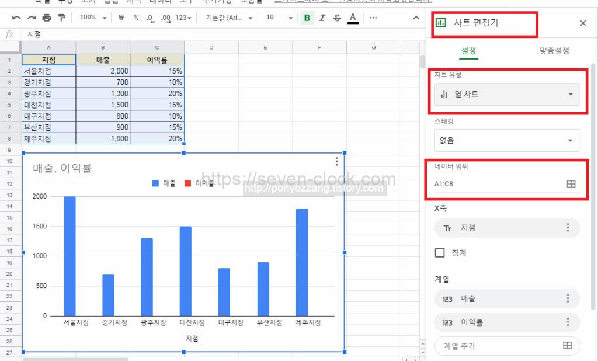Viewport: 598px width, 361px height.
Task: Click the print icon
Action: click(x=47, y=18)
